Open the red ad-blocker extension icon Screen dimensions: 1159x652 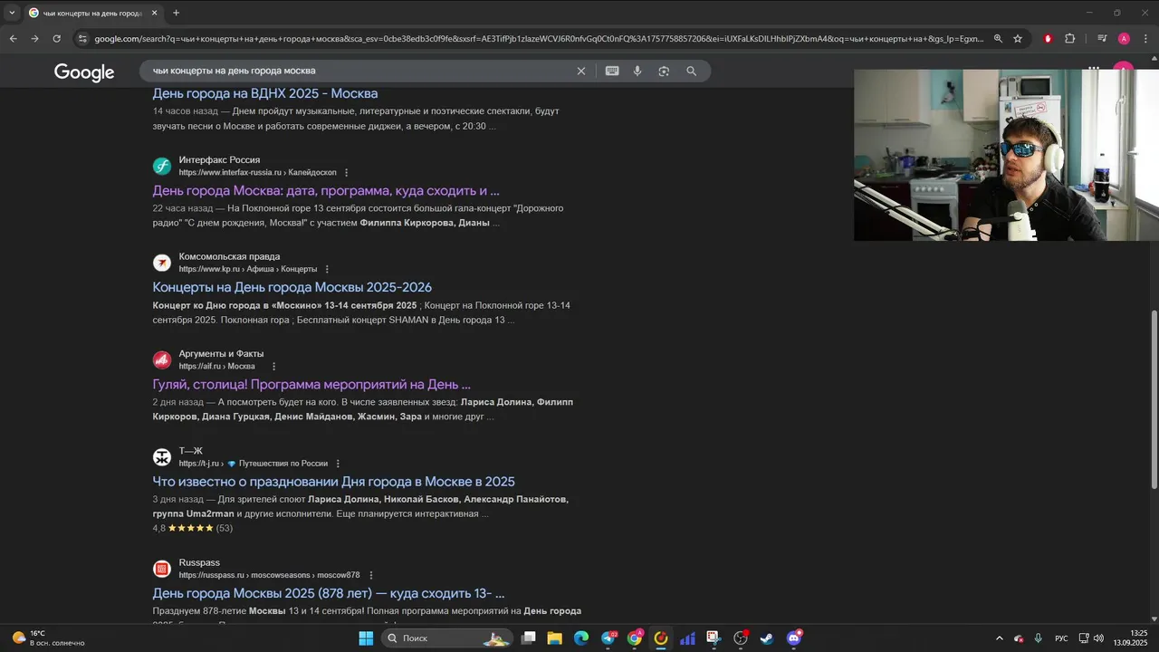tap(1048, 39)
